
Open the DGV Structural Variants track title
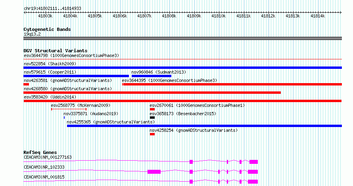click(x=56, y=51)
